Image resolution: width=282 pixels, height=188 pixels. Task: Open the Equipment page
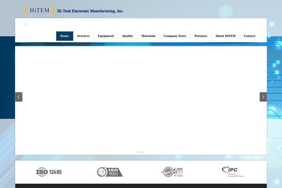106,36
